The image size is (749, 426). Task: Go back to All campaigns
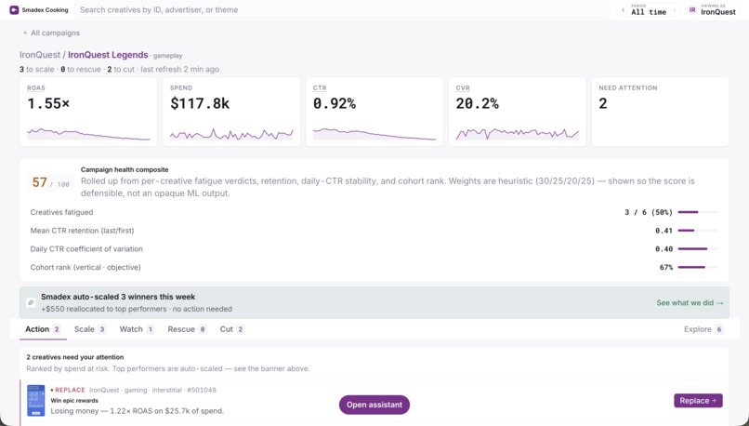tap(51, 33)
